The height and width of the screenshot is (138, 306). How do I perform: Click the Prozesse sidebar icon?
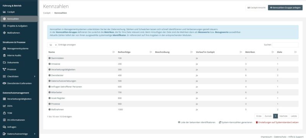click(4, 69)
